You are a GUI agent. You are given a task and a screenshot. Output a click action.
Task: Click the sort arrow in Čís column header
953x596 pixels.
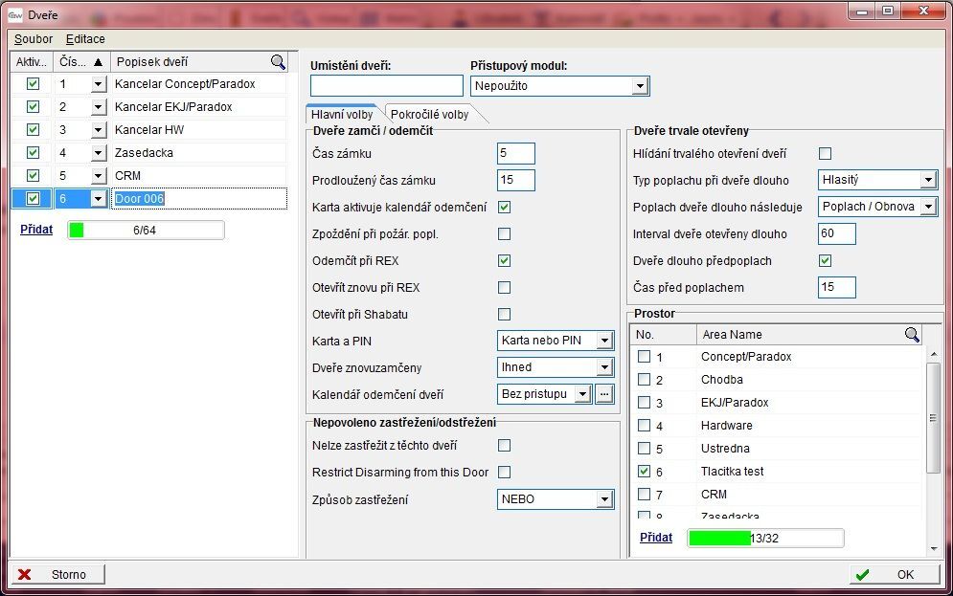point(97,62)
